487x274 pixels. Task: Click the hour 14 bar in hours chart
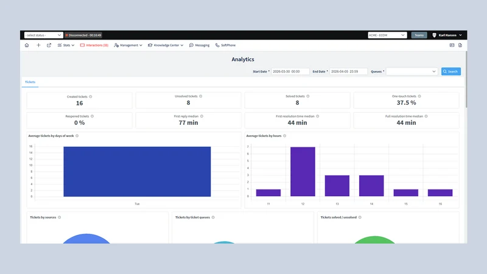371,186
